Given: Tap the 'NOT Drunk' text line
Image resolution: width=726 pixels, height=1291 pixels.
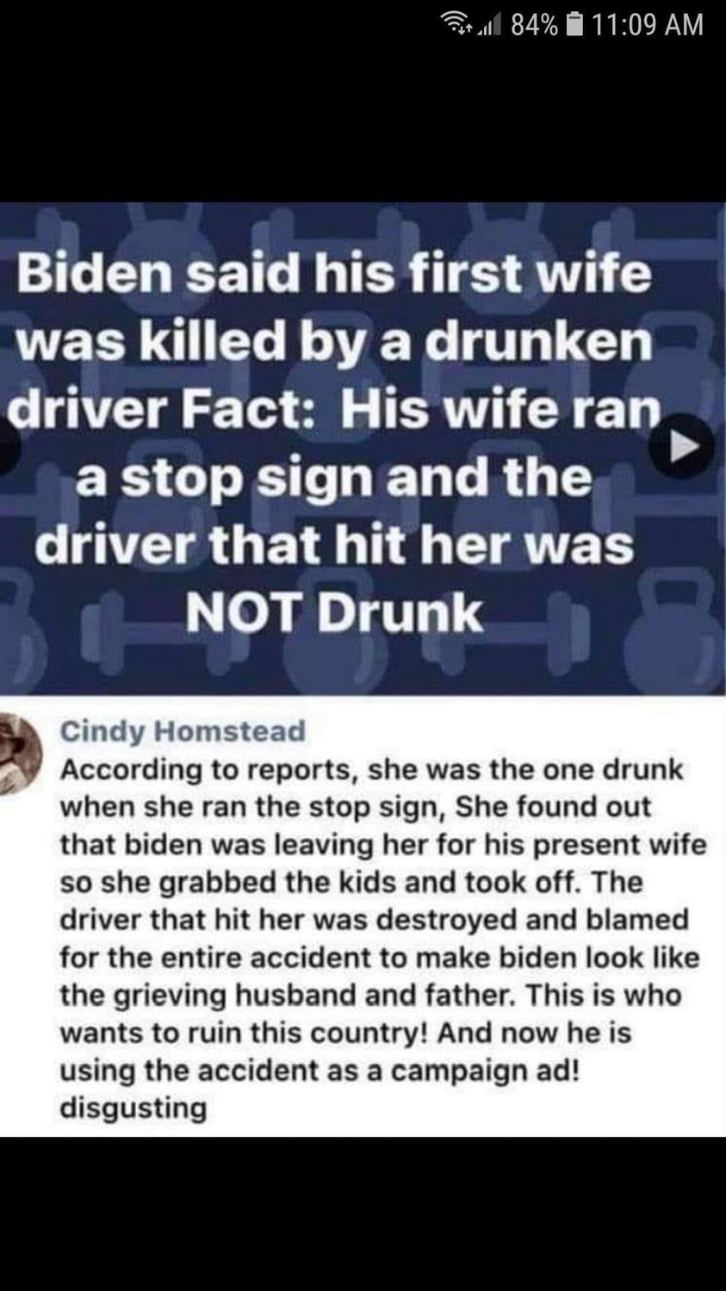Looking at the screenshot, I should pyautogui.click(x=334, y=611).
